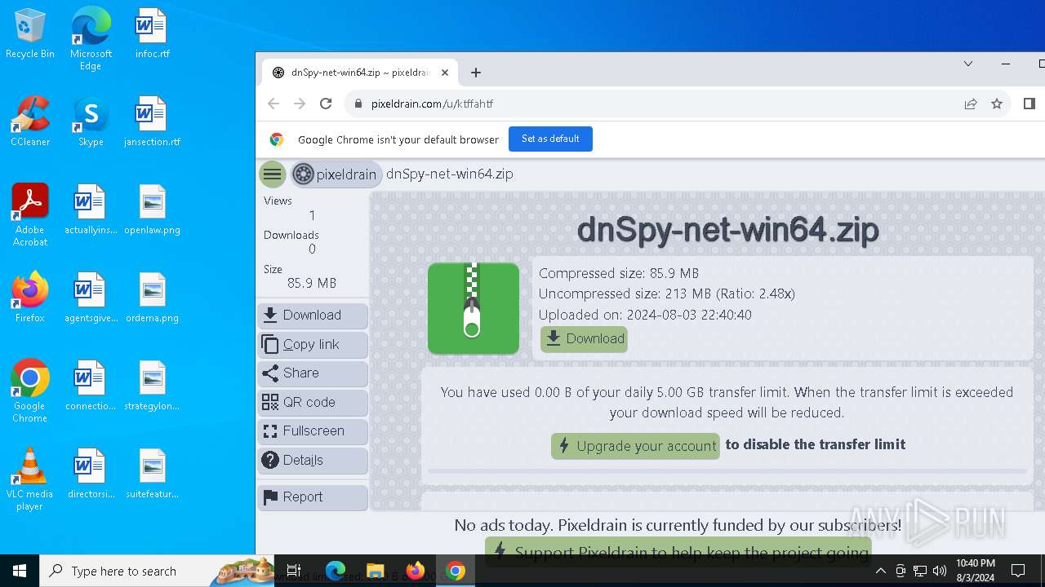The image size is (1045, 587).
Task: Click the green Download button under upload date
Action: 584,339
